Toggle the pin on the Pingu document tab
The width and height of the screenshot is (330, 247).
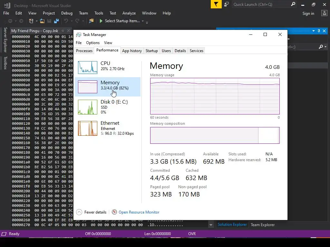click(63, 31)
